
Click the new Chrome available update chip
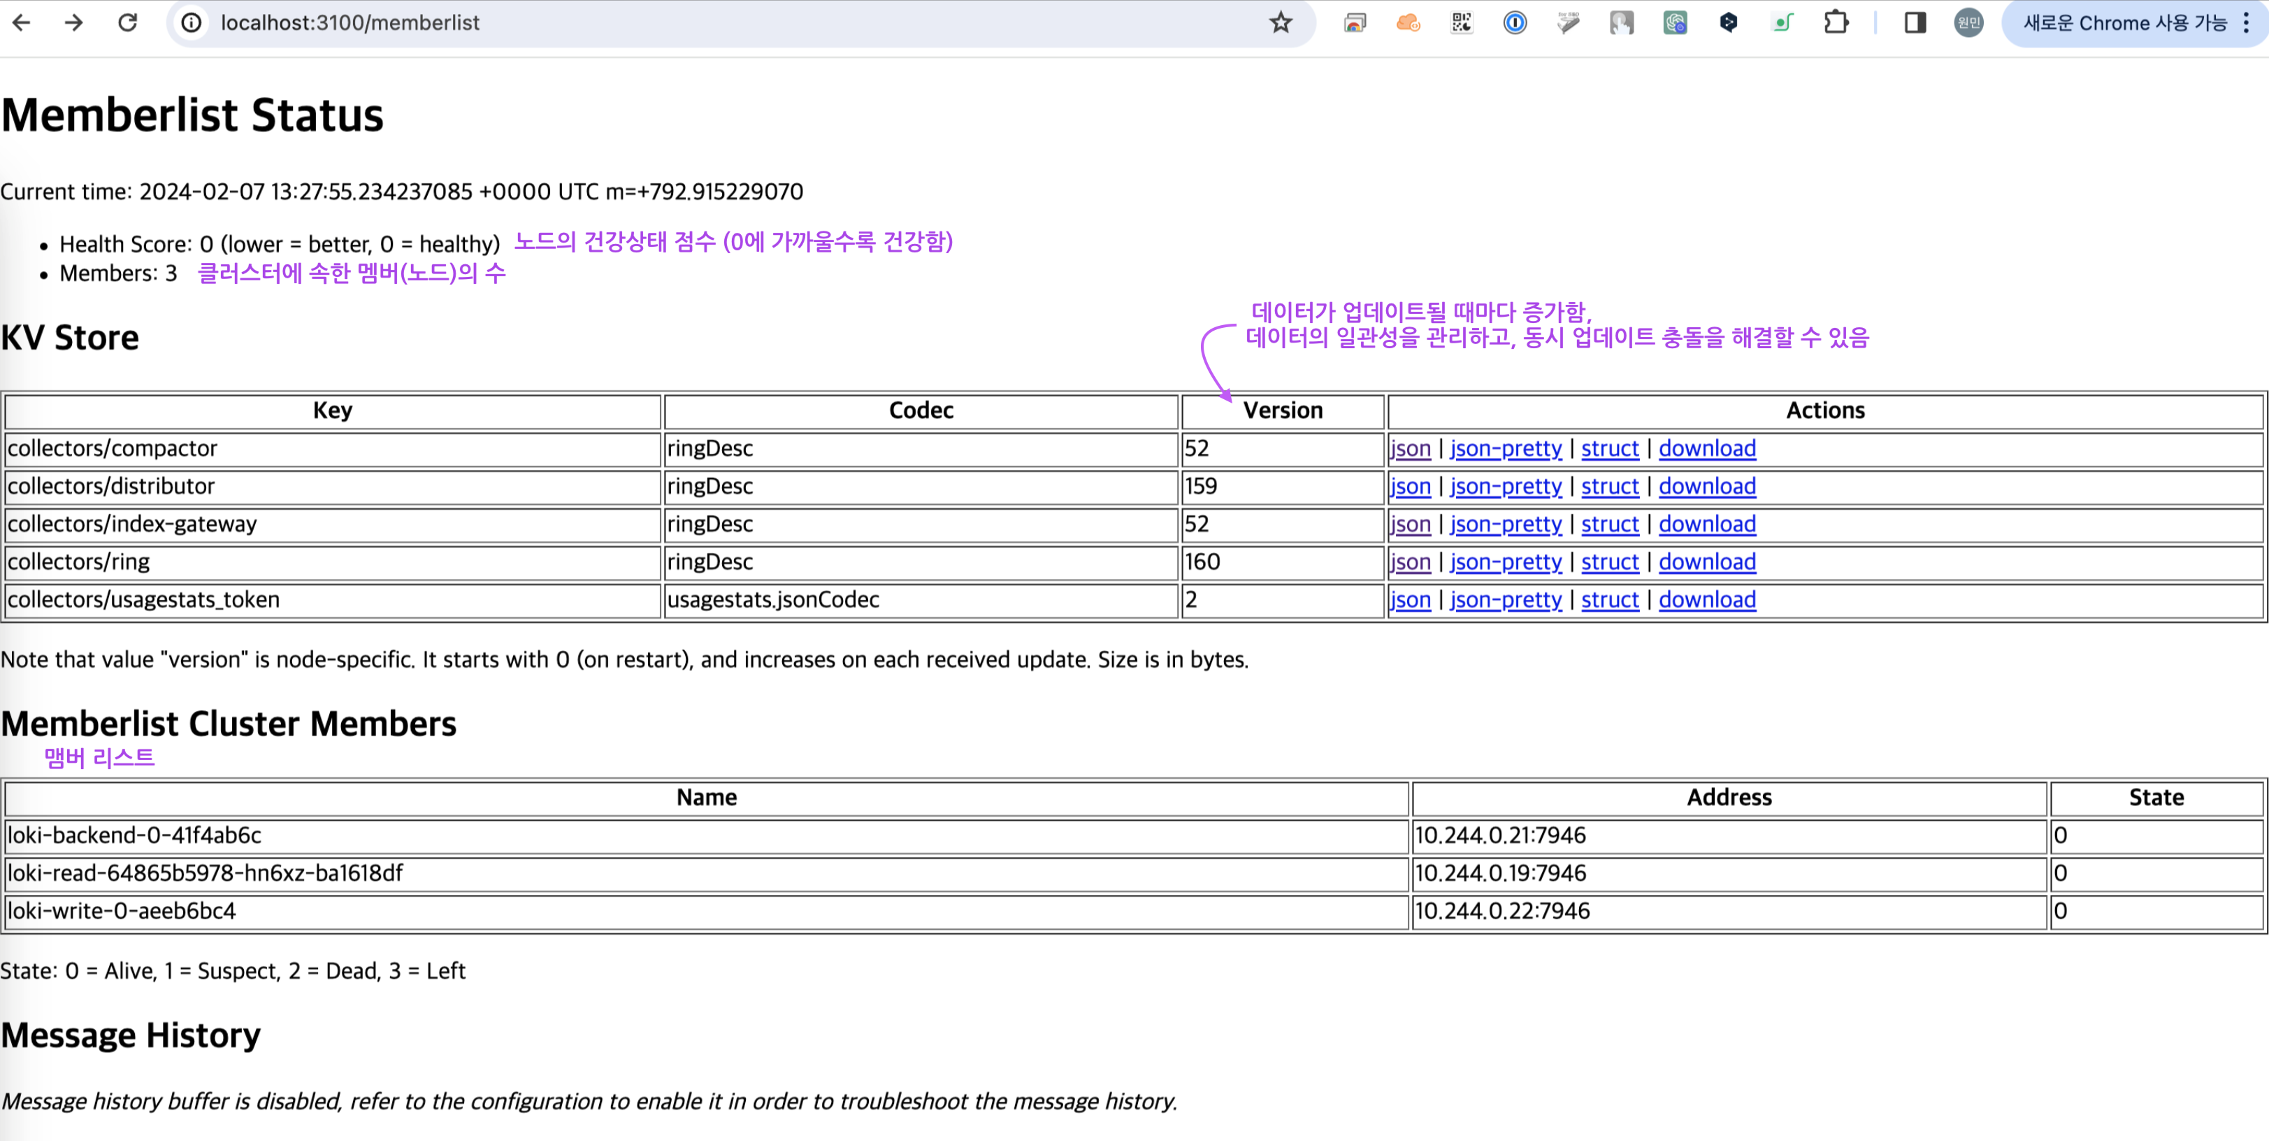[2123, 23]
